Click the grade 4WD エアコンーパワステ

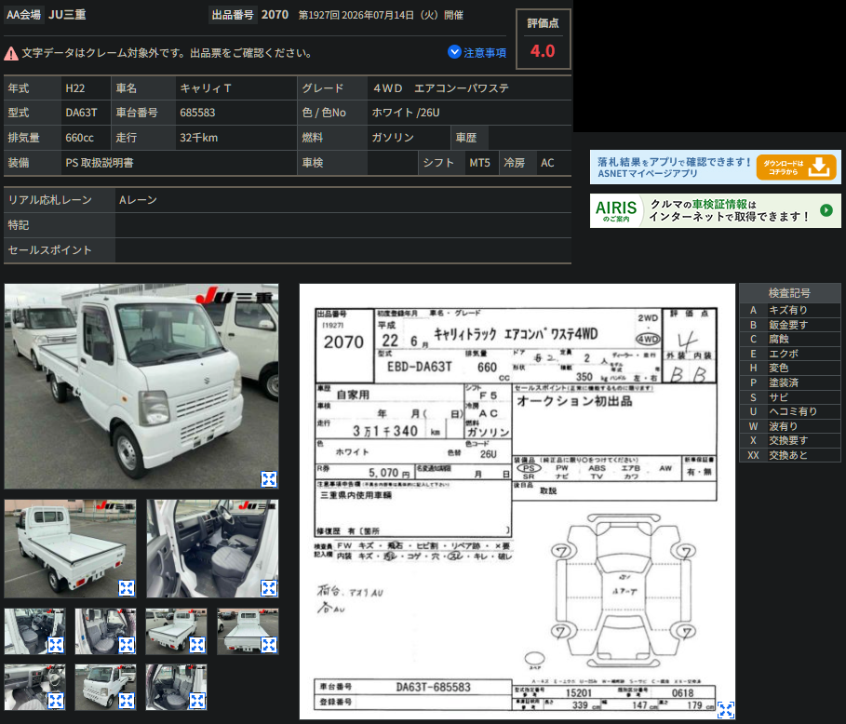[441, 87]
